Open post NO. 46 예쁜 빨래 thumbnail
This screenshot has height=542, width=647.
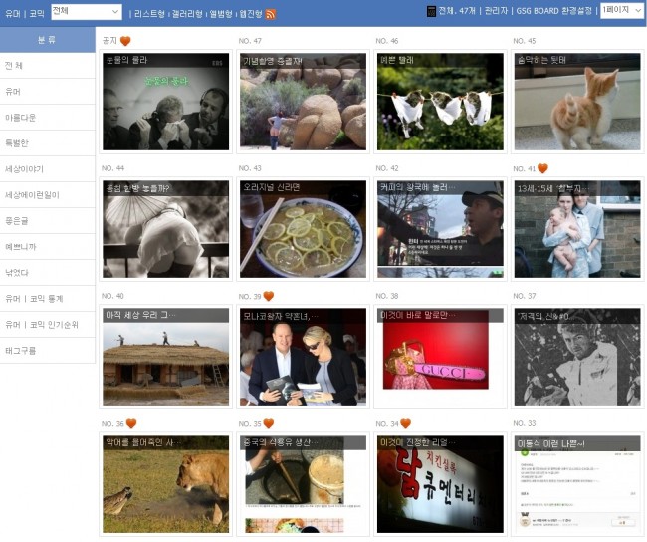pyautogui.click(x=440, y=102)
